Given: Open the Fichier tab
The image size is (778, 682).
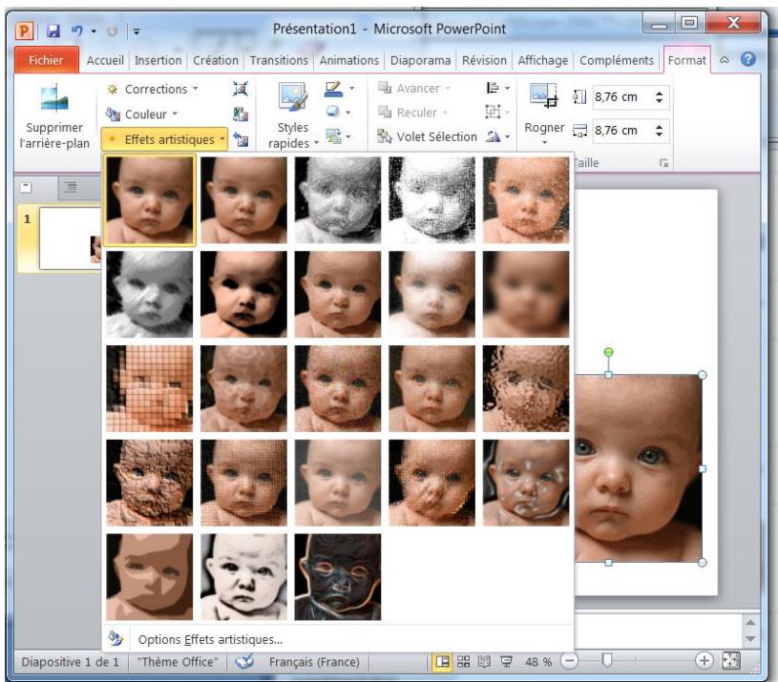Looking at the screenshot, I should click(46, 60).
